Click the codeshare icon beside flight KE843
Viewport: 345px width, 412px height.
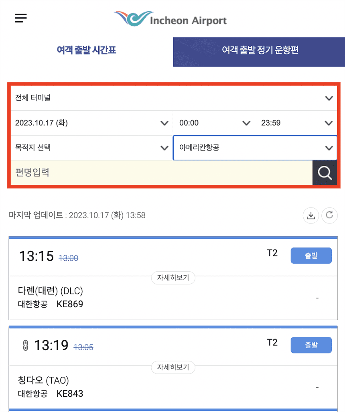[x=26, y=344]
